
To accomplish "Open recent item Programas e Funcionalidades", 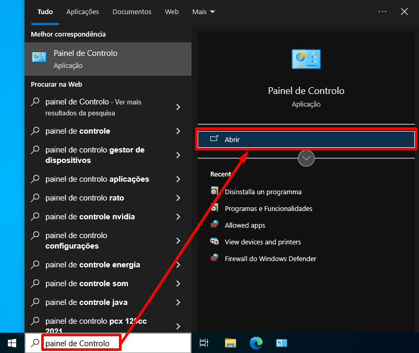I will pos(269,208).
